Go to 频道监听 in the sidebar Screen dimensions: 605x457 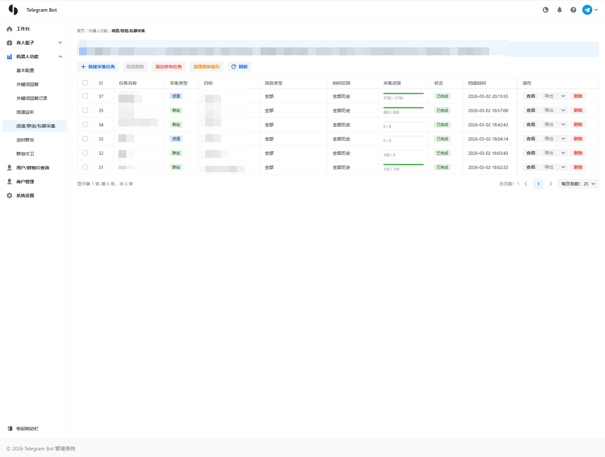[25, 112]
